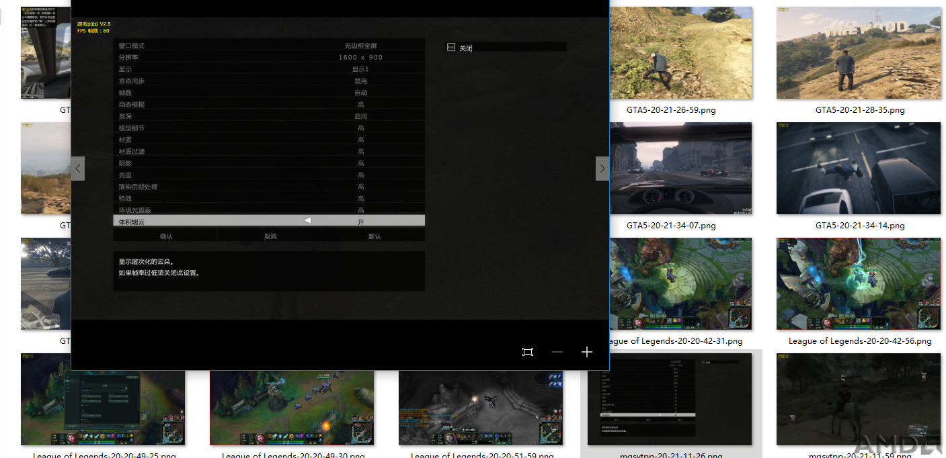Select the GTA5-20-21-28-35.png thumbnail
This screenshot has width=946, height=458.
click(859, 53)
